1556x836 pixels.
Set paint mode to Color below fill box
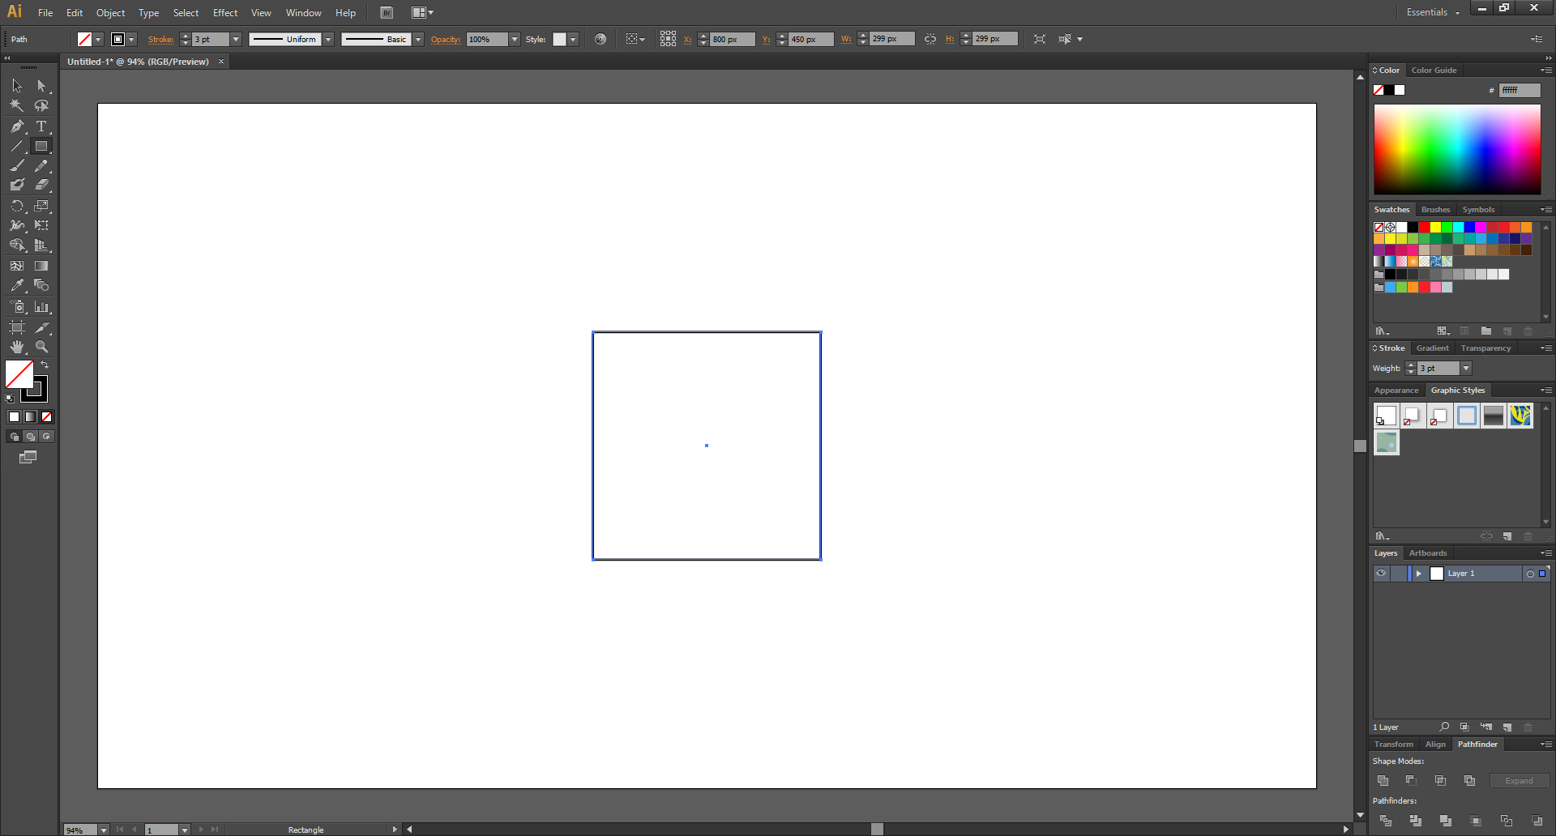coord(14,417)
